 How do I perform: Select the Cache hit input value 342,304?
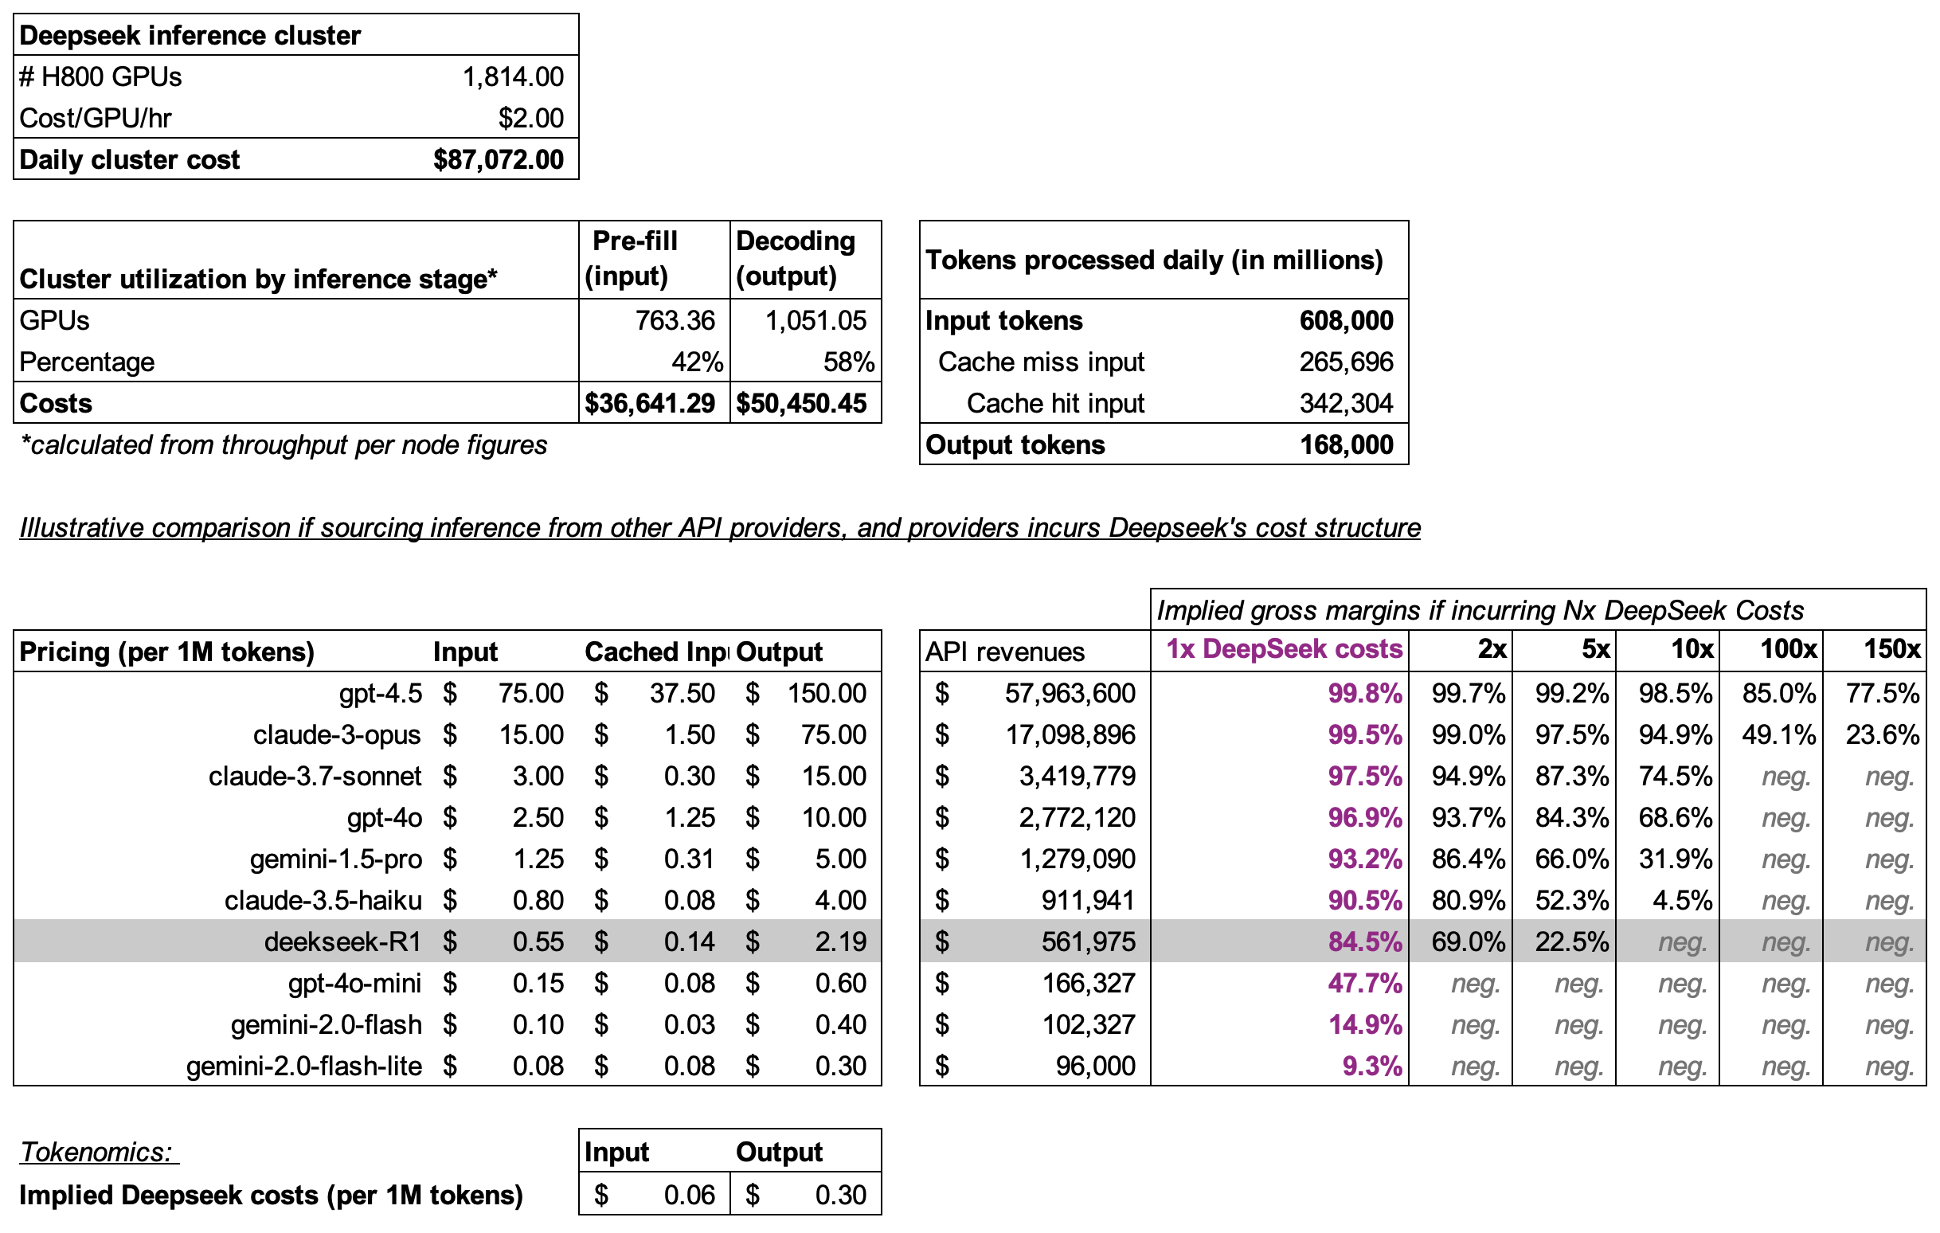pos(1345,403)
